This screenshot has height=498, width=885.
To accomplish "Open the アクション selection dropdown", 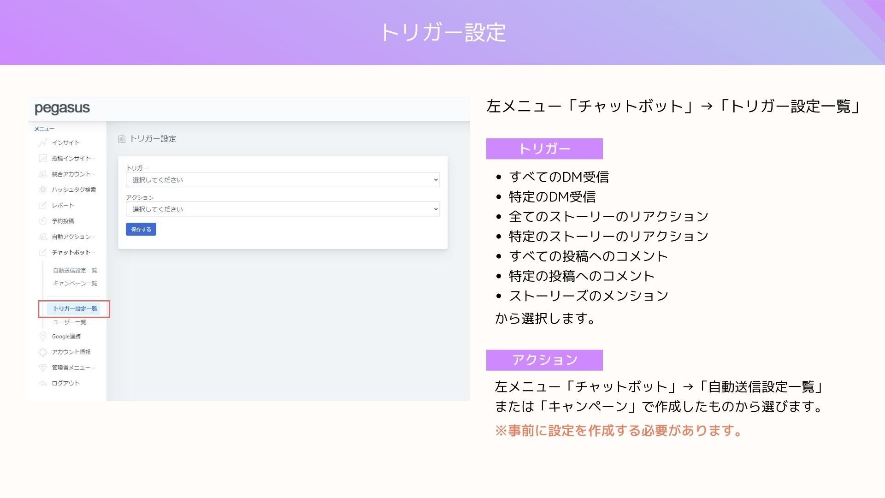I will 283,209.
